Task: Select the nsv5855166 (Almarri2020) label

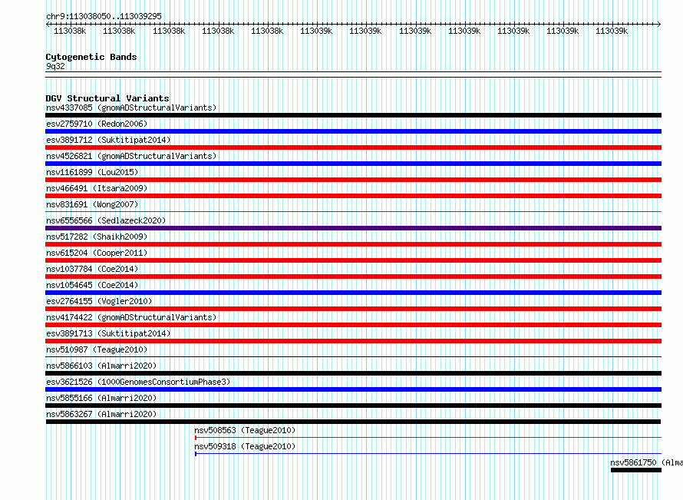Action: click(x=101, y=398)
